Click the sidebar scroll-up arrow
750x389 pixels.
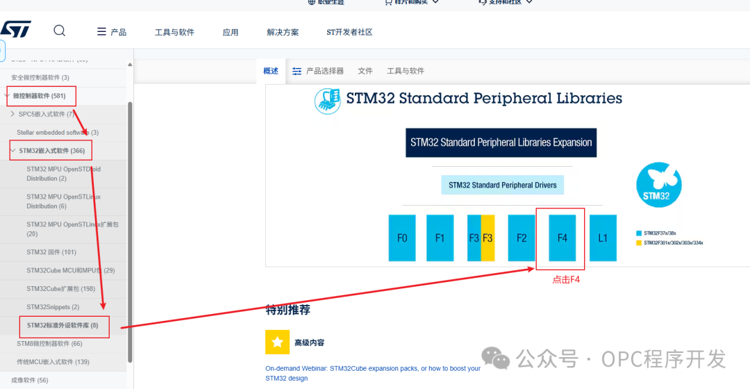click(x=130, y=65)
